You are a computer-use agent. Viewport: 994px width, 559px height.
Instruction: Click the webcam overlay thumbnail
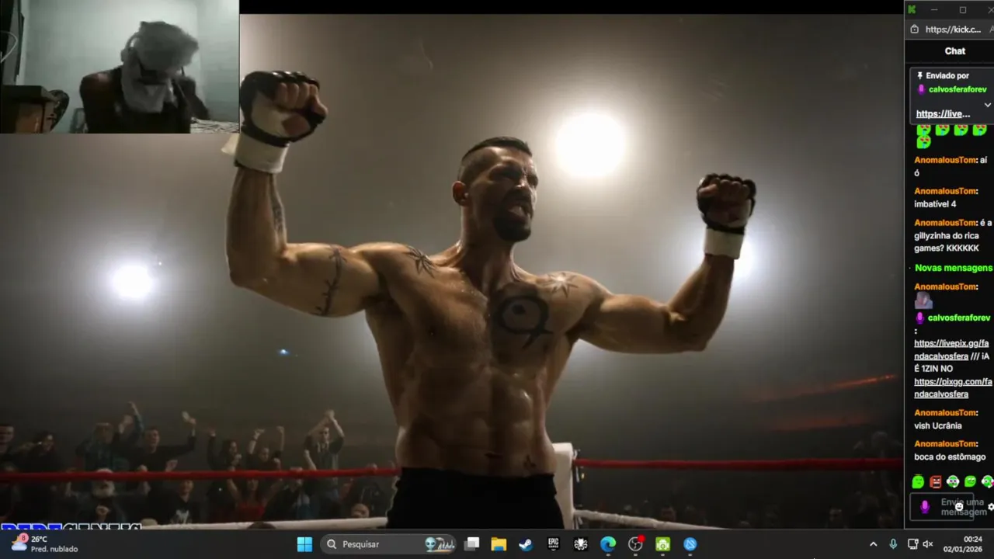click(x=120, y=66)
